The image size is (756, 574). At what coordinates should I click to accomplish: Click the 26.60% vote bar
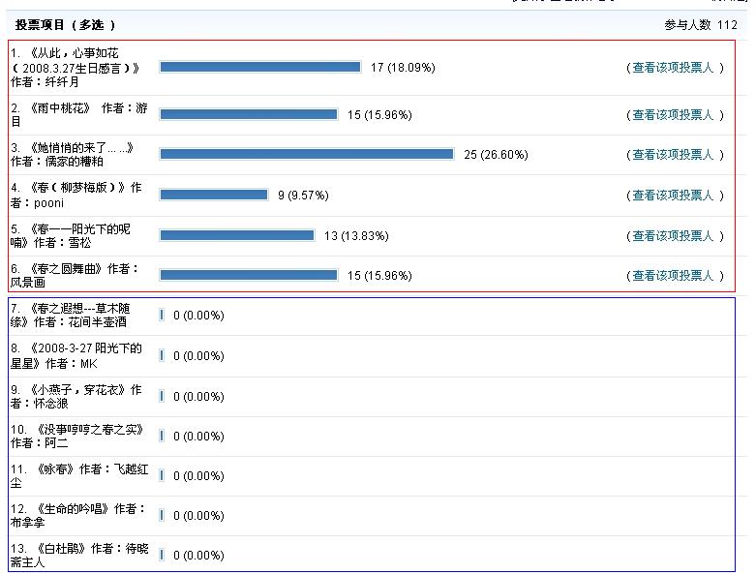click(x=306, y=155)
